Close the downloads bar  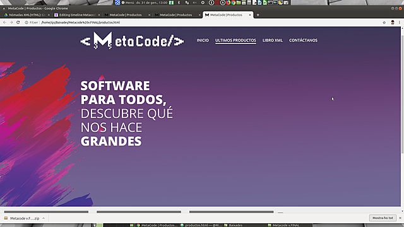point(400,218)
